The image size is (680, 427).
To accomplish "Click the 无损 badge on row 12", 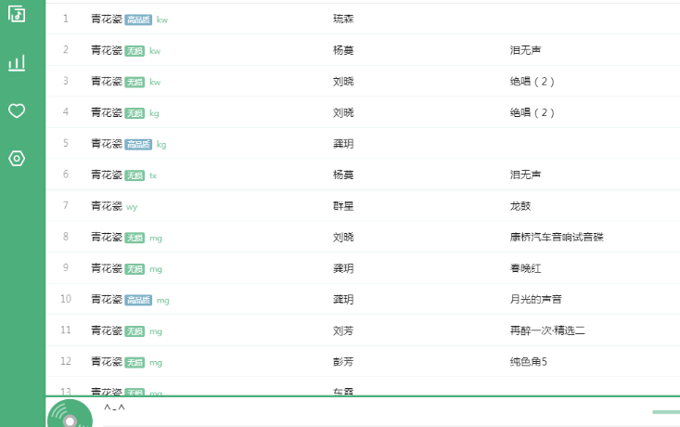I will click(x=135, y=362).
